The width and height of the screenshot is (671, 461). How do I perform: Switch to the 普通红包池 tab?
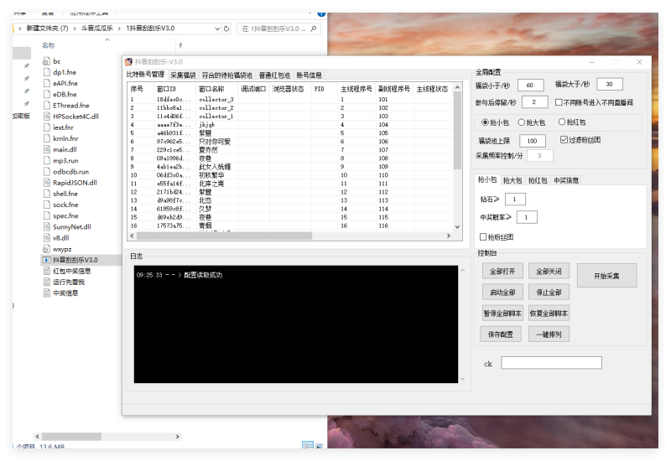pos(274,75)
